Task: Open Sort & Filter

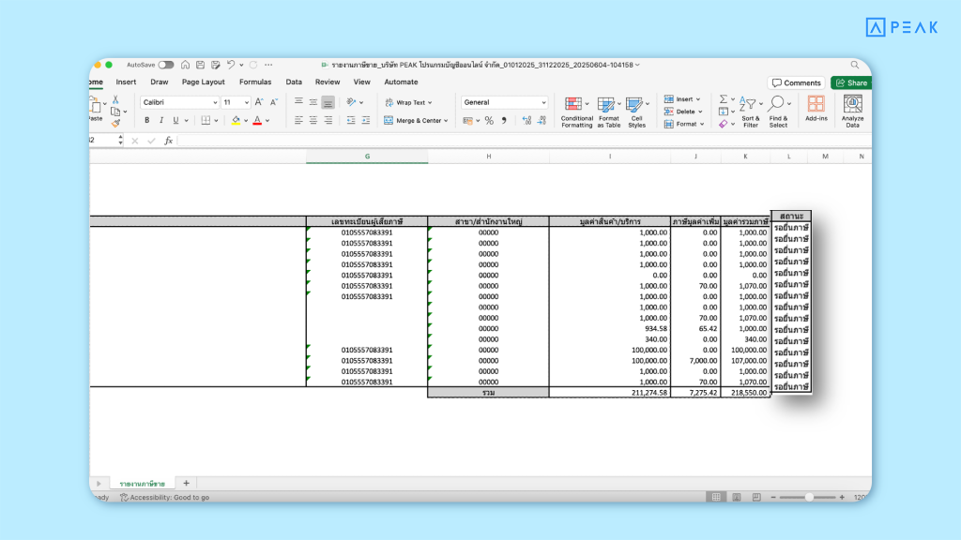Action: (x=750, y=112)
